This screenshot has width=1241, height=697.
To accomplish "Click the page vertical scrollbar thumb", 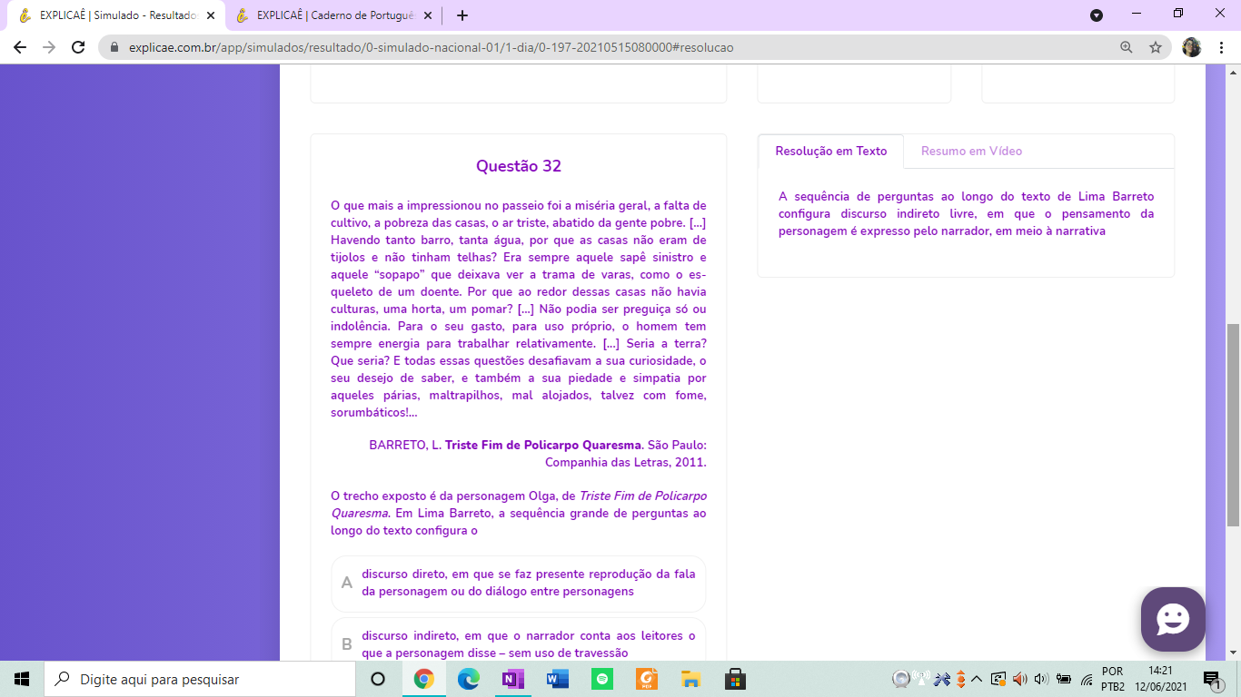I will (x=1233, y=424).
